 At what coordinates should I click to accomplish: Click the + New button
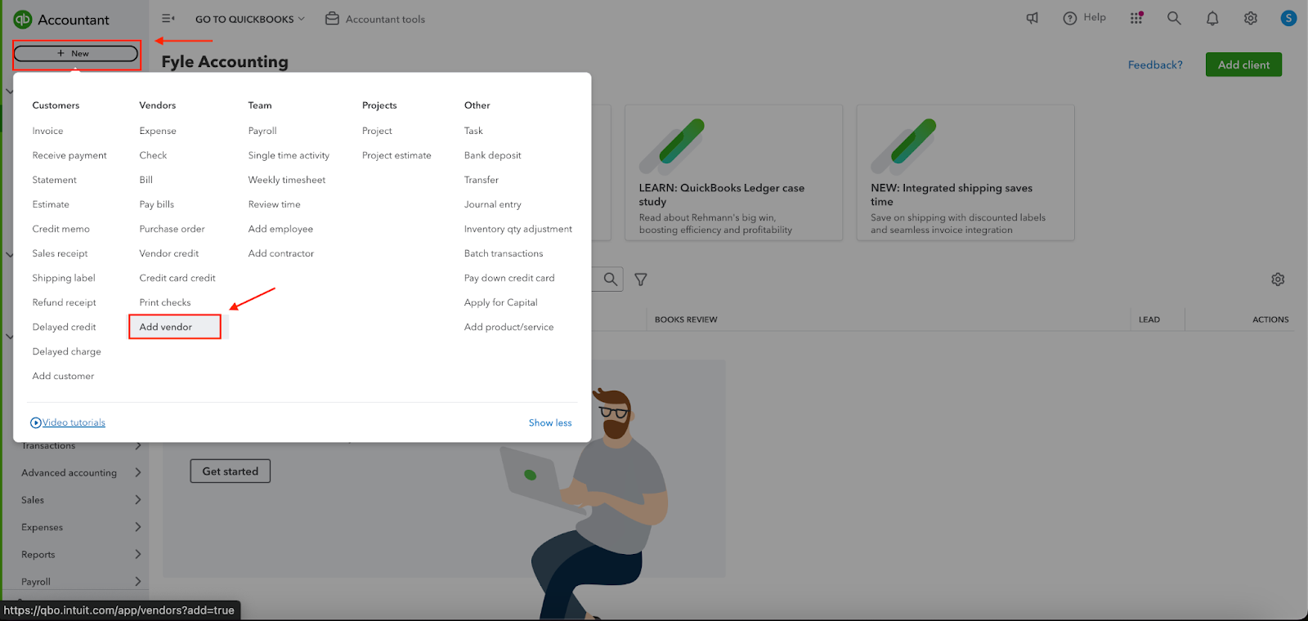pyautogui.click(x=75, y=53)
